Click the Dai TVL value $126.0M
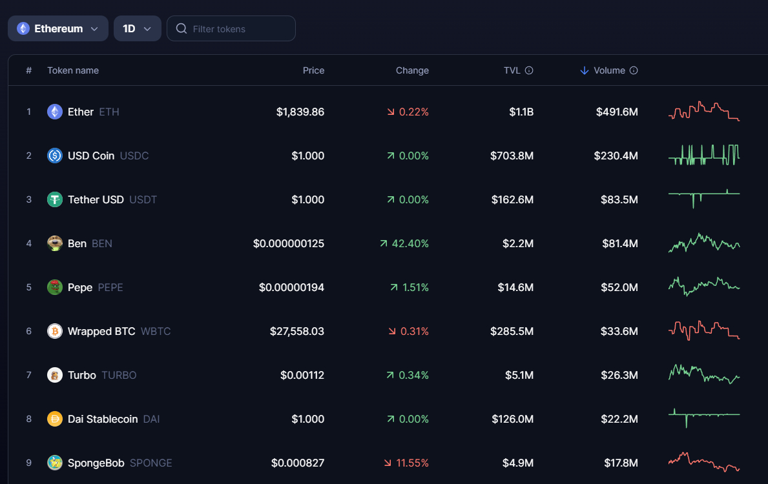This screenshot has width=768, height=484. (x=512, y=419)
